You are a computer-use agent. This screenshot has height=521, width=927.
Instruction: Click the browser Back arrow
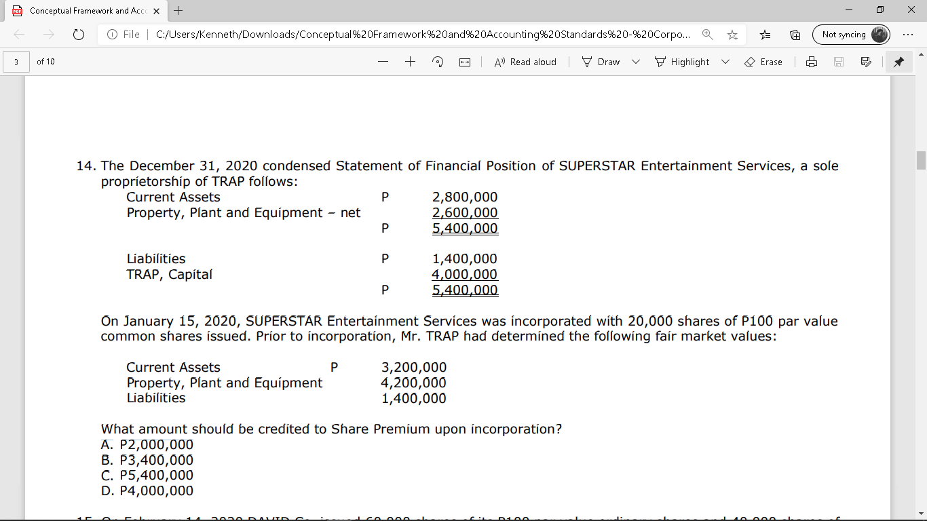(x=18, y=35)
